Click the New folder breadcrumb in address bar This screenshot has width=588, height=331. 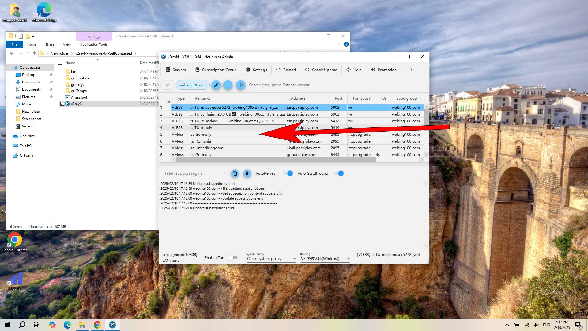[x=59, y=53]
